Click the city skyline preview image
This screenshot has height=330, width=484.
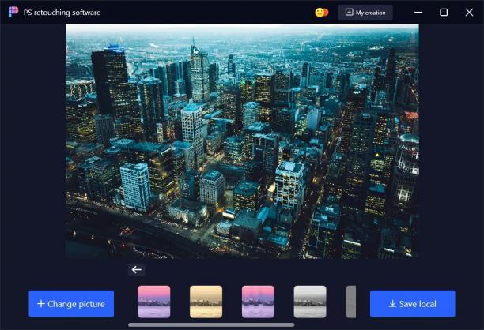pos(242,141)
